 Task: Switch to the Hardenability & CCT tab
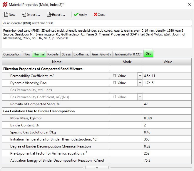coord(128,54)
